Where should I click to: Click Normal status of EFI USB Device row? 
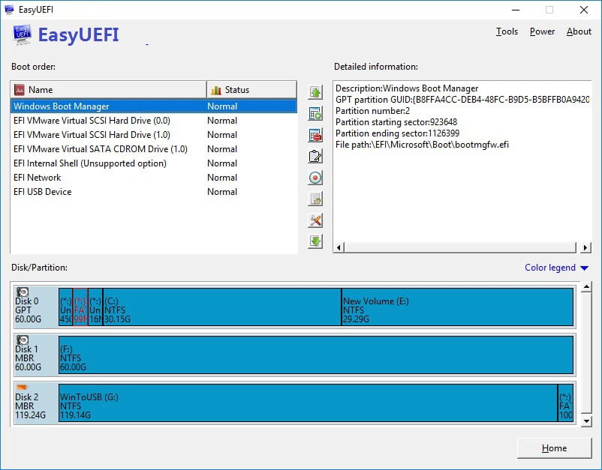click(222, 192)
